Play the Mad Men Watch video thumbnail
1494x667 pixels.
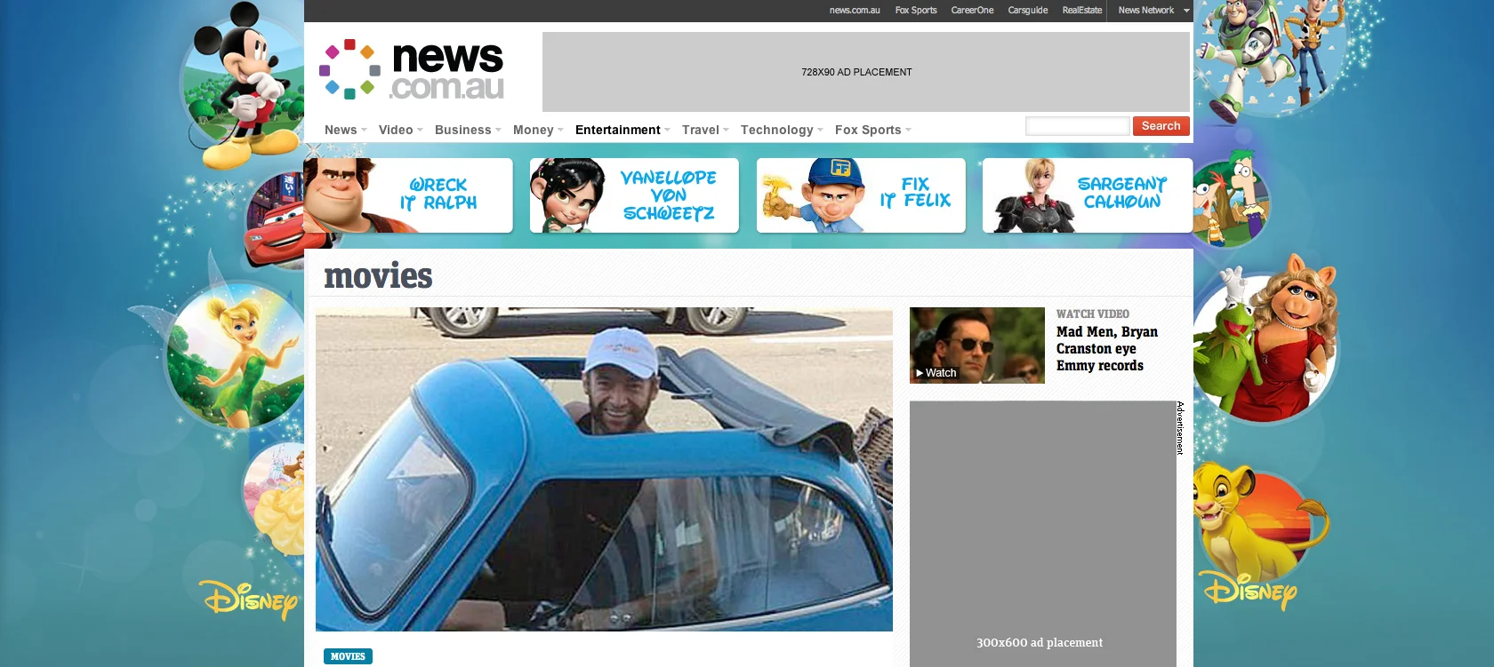coord(977,345)
